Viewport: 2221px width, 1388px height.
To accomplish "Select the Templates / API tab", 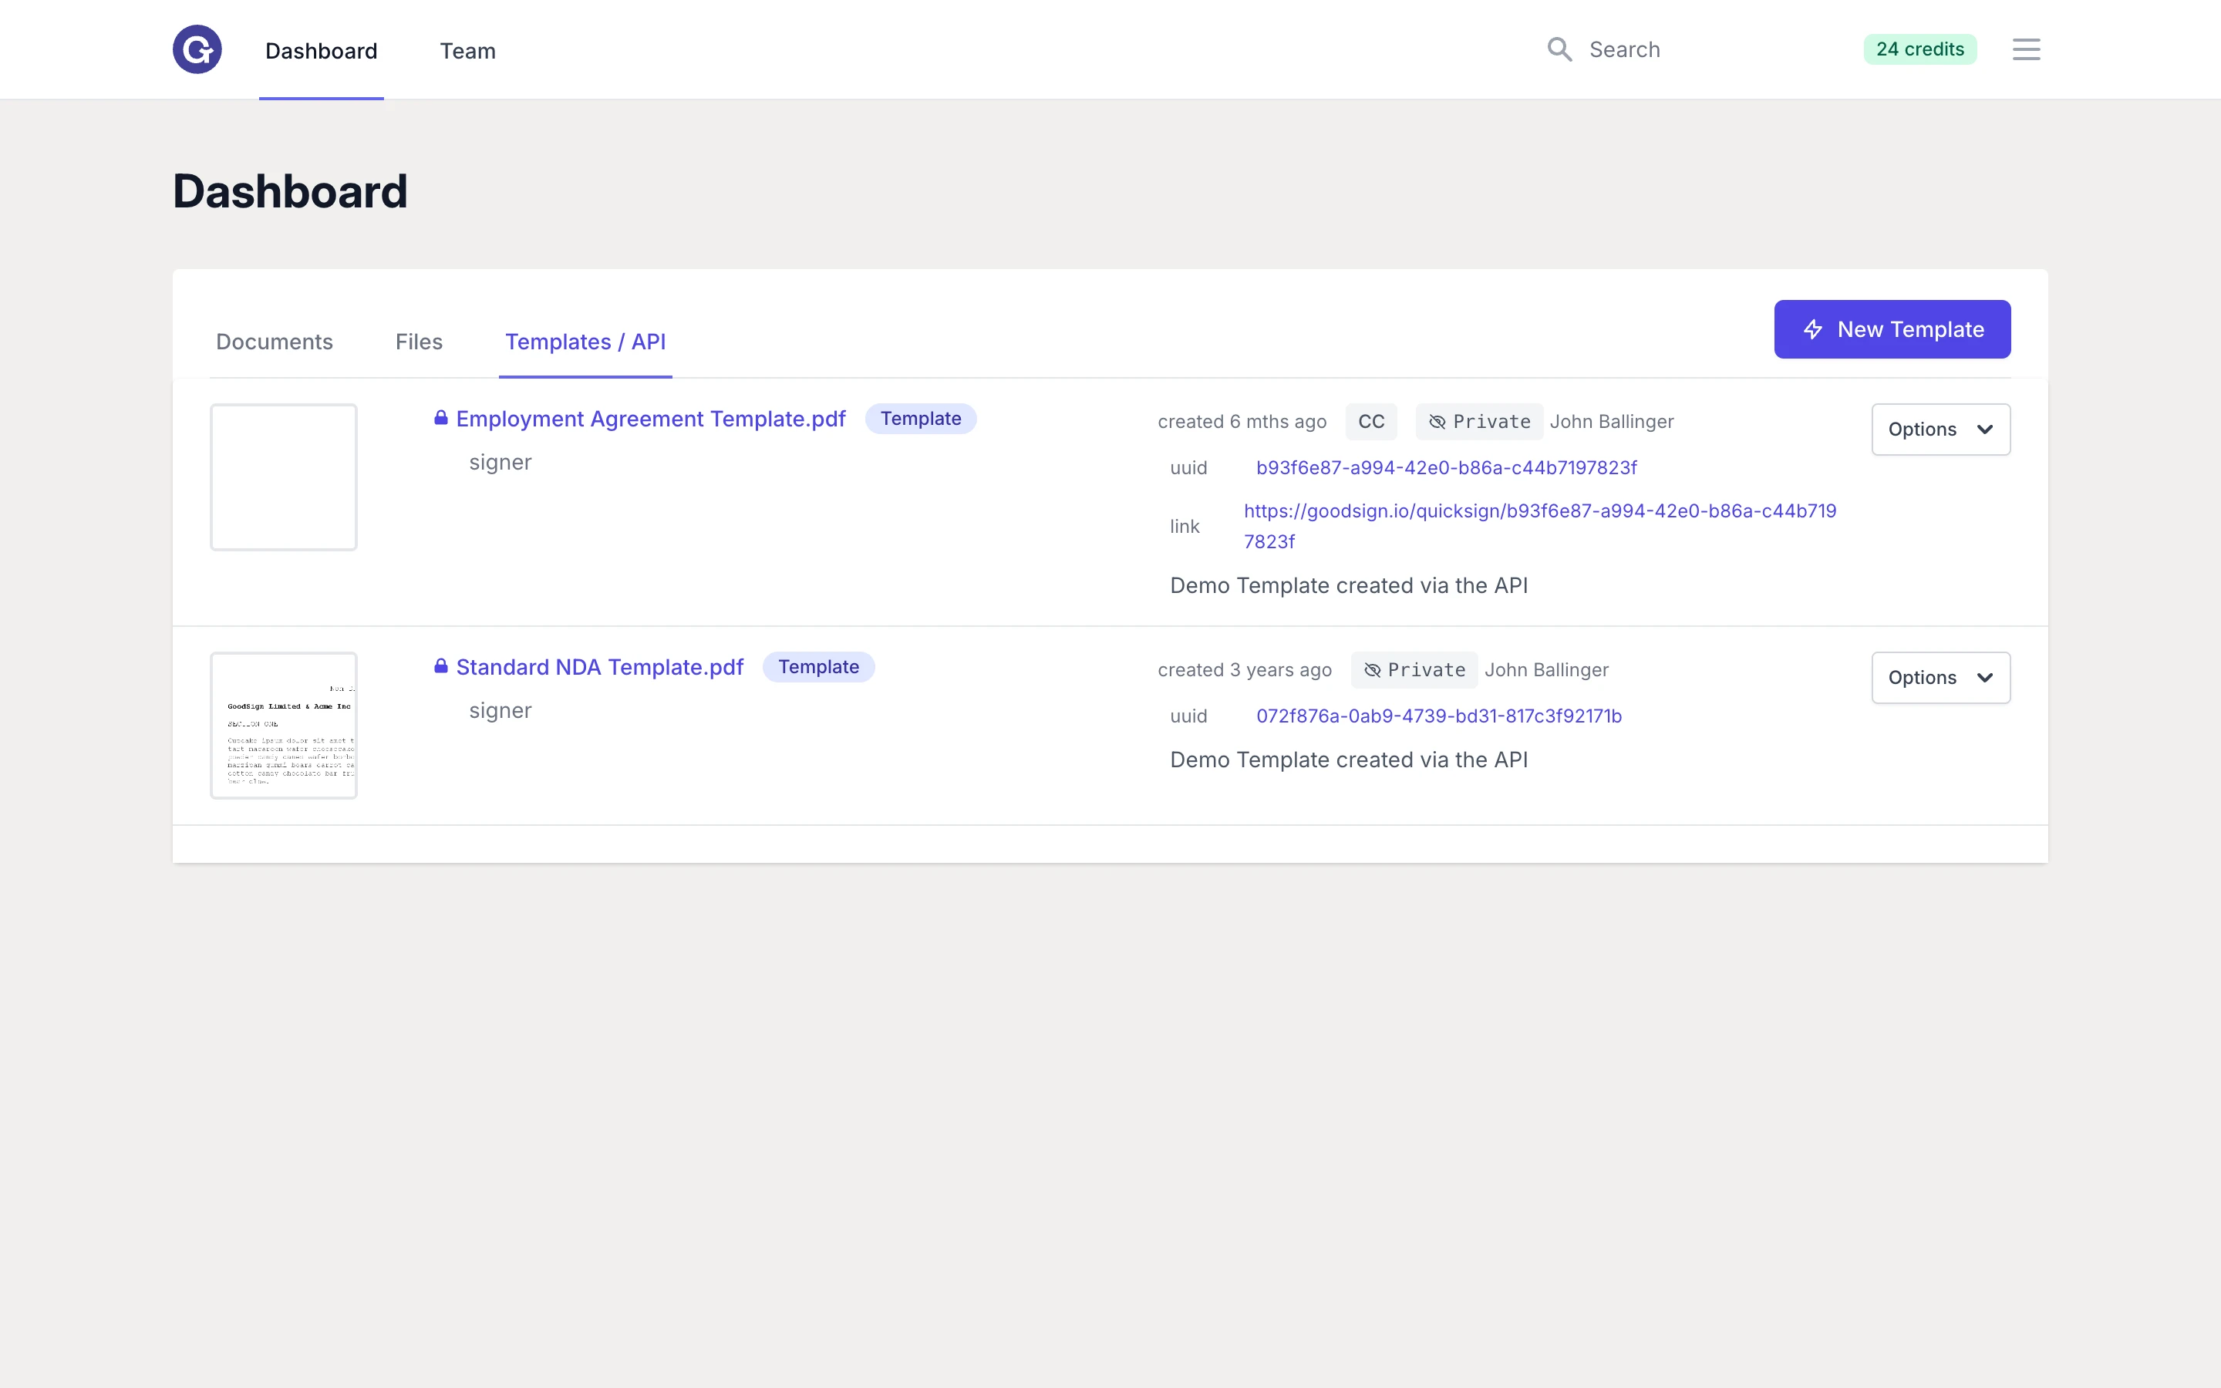I will (x=585, y=342).
